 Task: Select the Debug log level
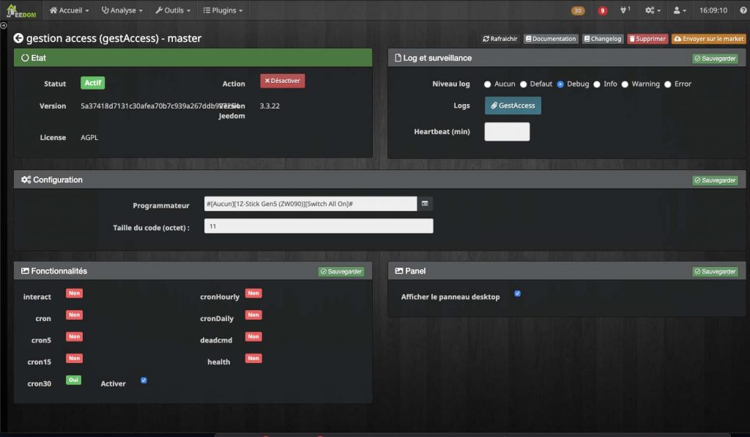click(560, 84)
